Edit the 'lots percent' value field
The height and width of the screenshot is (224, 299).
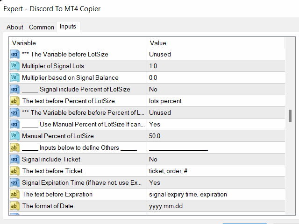(x=216, y=101)
